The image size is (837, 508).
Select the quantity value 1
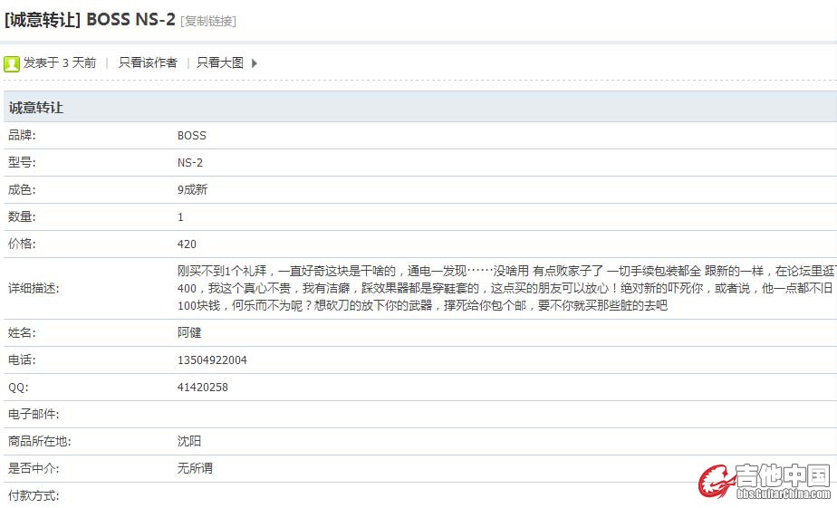click(x=180, y=217)
